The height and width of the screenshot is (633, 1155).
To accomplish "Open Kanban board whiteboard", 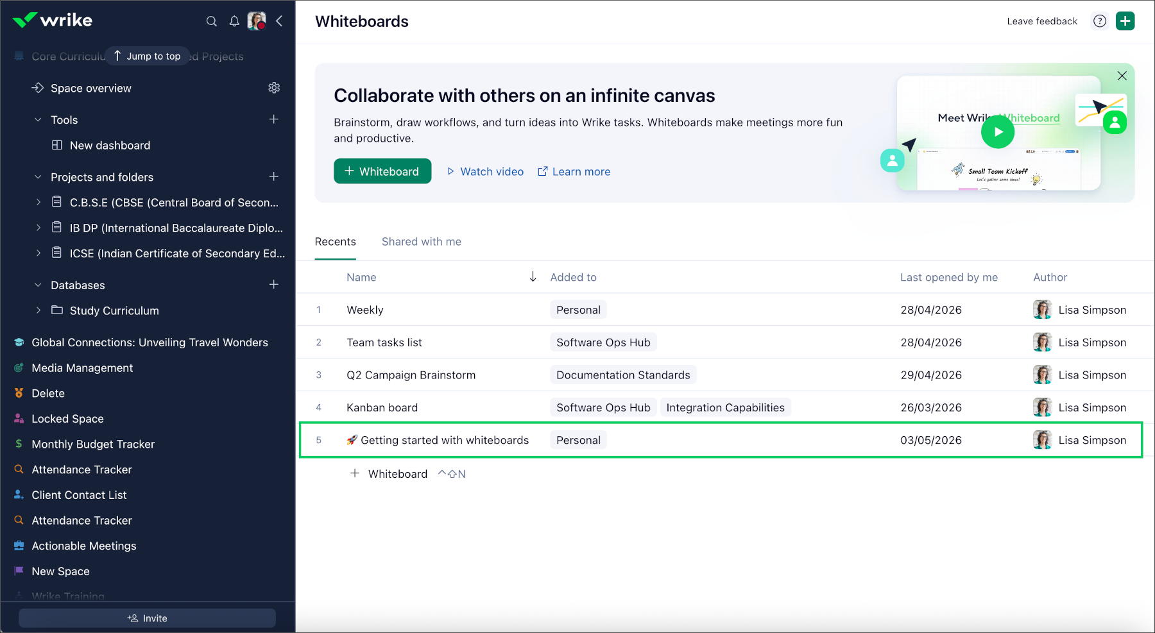I will click(382, 408).
